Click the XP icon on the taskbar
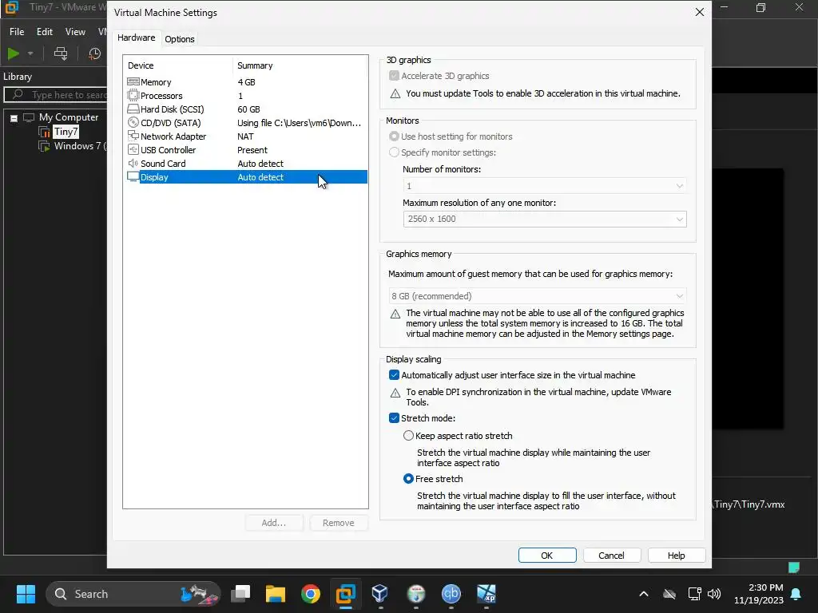 coord(486,594)
